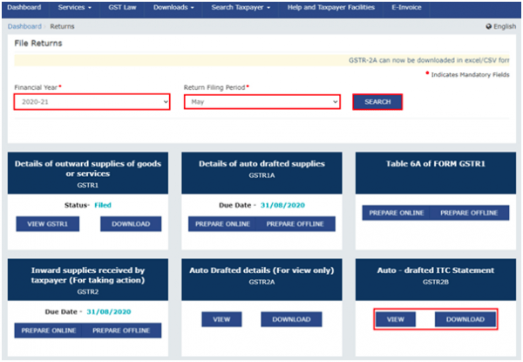View the GSTR2A auto drafted details
The width and height of the screenshot is (523, 362).
pos(221,320)
